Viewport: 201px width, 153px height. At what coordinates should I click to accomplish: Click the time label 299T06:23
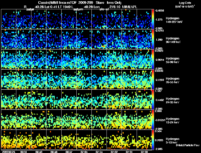tap(9, 152)
